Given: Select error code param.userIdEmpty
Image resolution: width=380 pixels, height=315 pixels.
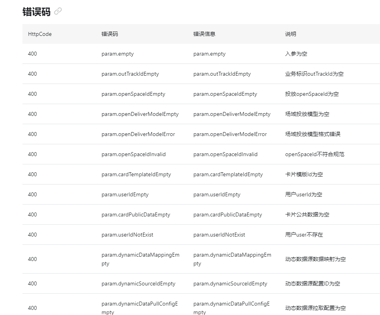Looking at the screenshot, I should pyautogui.click(x=125, y=195).
